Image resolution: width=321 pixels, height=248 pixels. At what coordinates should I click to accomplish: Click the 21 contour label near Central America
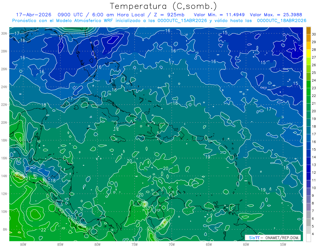28,179
